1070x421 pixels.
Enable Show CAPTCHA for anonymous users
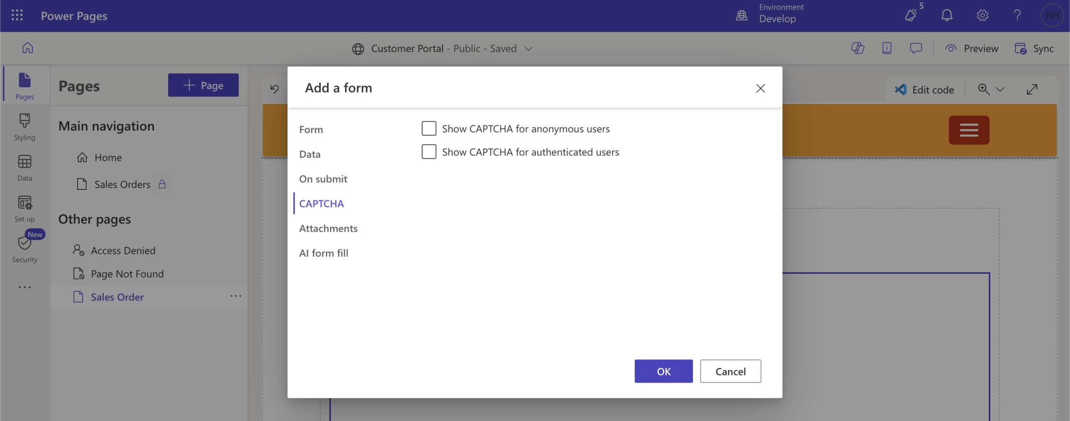(x=429, y=129)
